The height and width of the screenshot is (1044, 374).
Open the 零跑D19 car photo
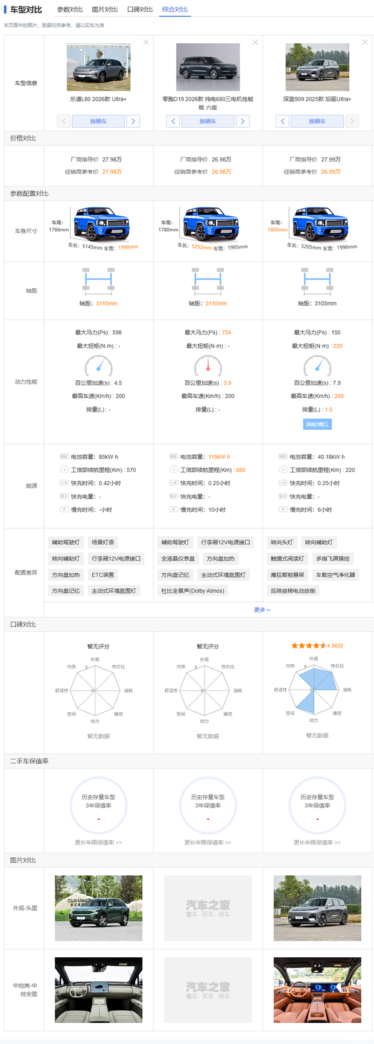click(208, 67)
